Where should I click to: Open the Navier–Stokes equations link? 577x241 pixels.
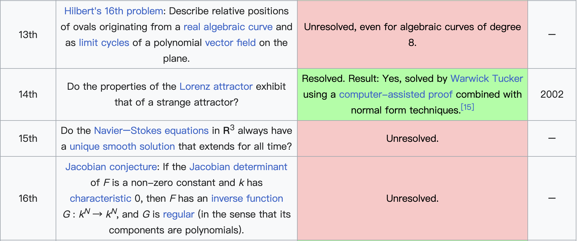[151, 131]
